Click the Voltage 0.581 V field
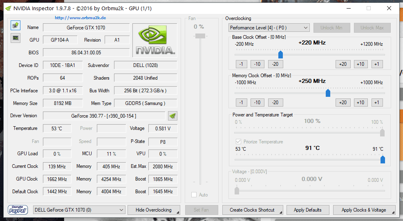Image resolution: width=403 pixels, height=221 pixels. 163,129
